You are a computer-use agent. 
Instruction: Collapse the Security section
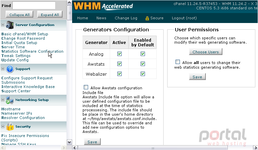click(3, 127)
